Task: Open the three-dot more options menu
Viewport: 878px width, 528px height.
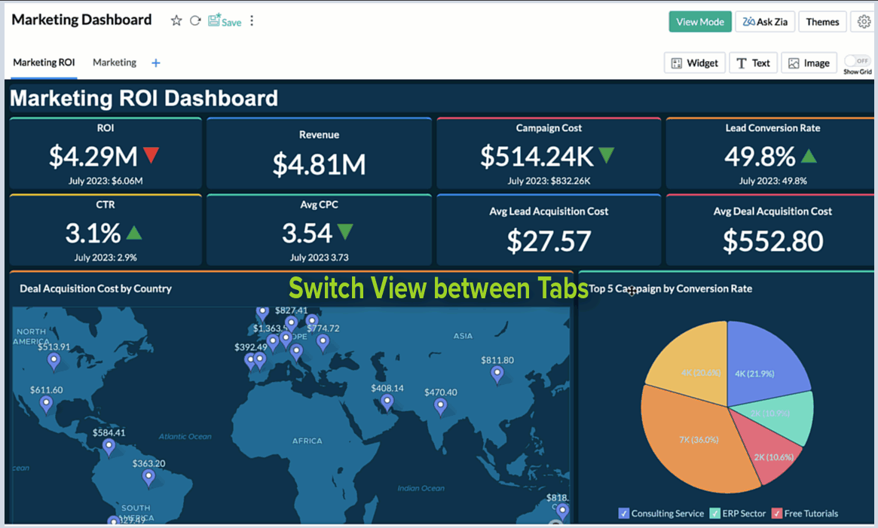Action: 252,21
